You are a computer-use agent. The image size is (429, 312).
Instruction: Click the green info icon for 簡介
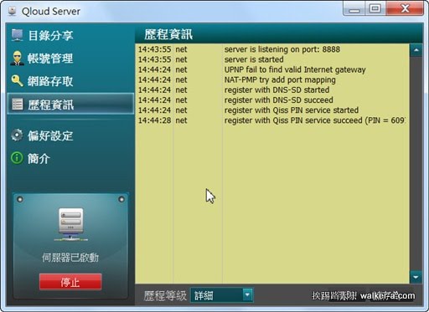(x=17, y=158)
